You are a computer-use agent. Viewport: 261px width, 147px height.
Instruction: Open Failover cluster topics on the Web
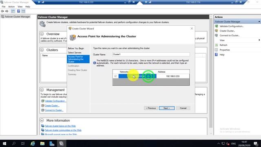pos(60,126)
